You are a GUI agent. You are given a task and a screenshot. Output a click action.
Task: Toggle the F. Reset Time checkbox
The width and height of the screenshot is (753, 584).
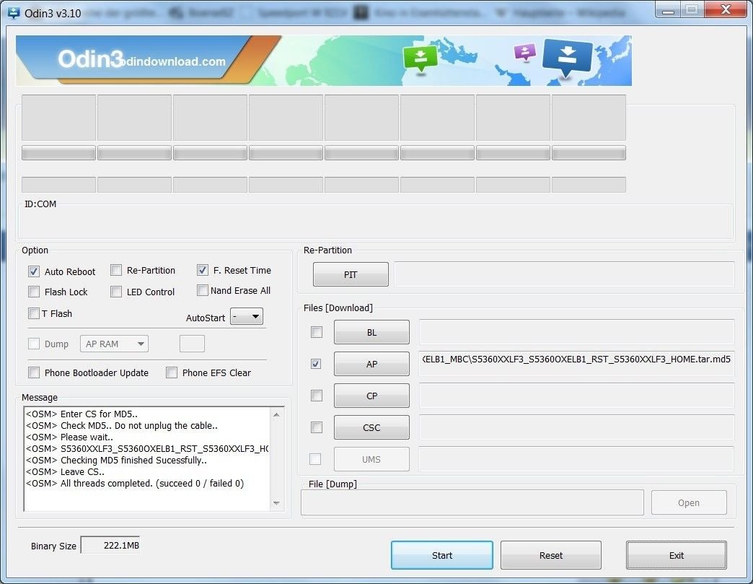[x=202, y=270]
